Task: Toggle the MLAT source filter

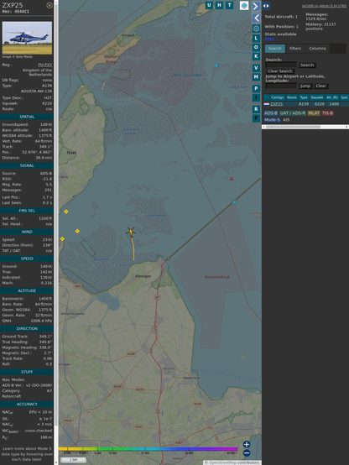Action: (x=314, y=113)
